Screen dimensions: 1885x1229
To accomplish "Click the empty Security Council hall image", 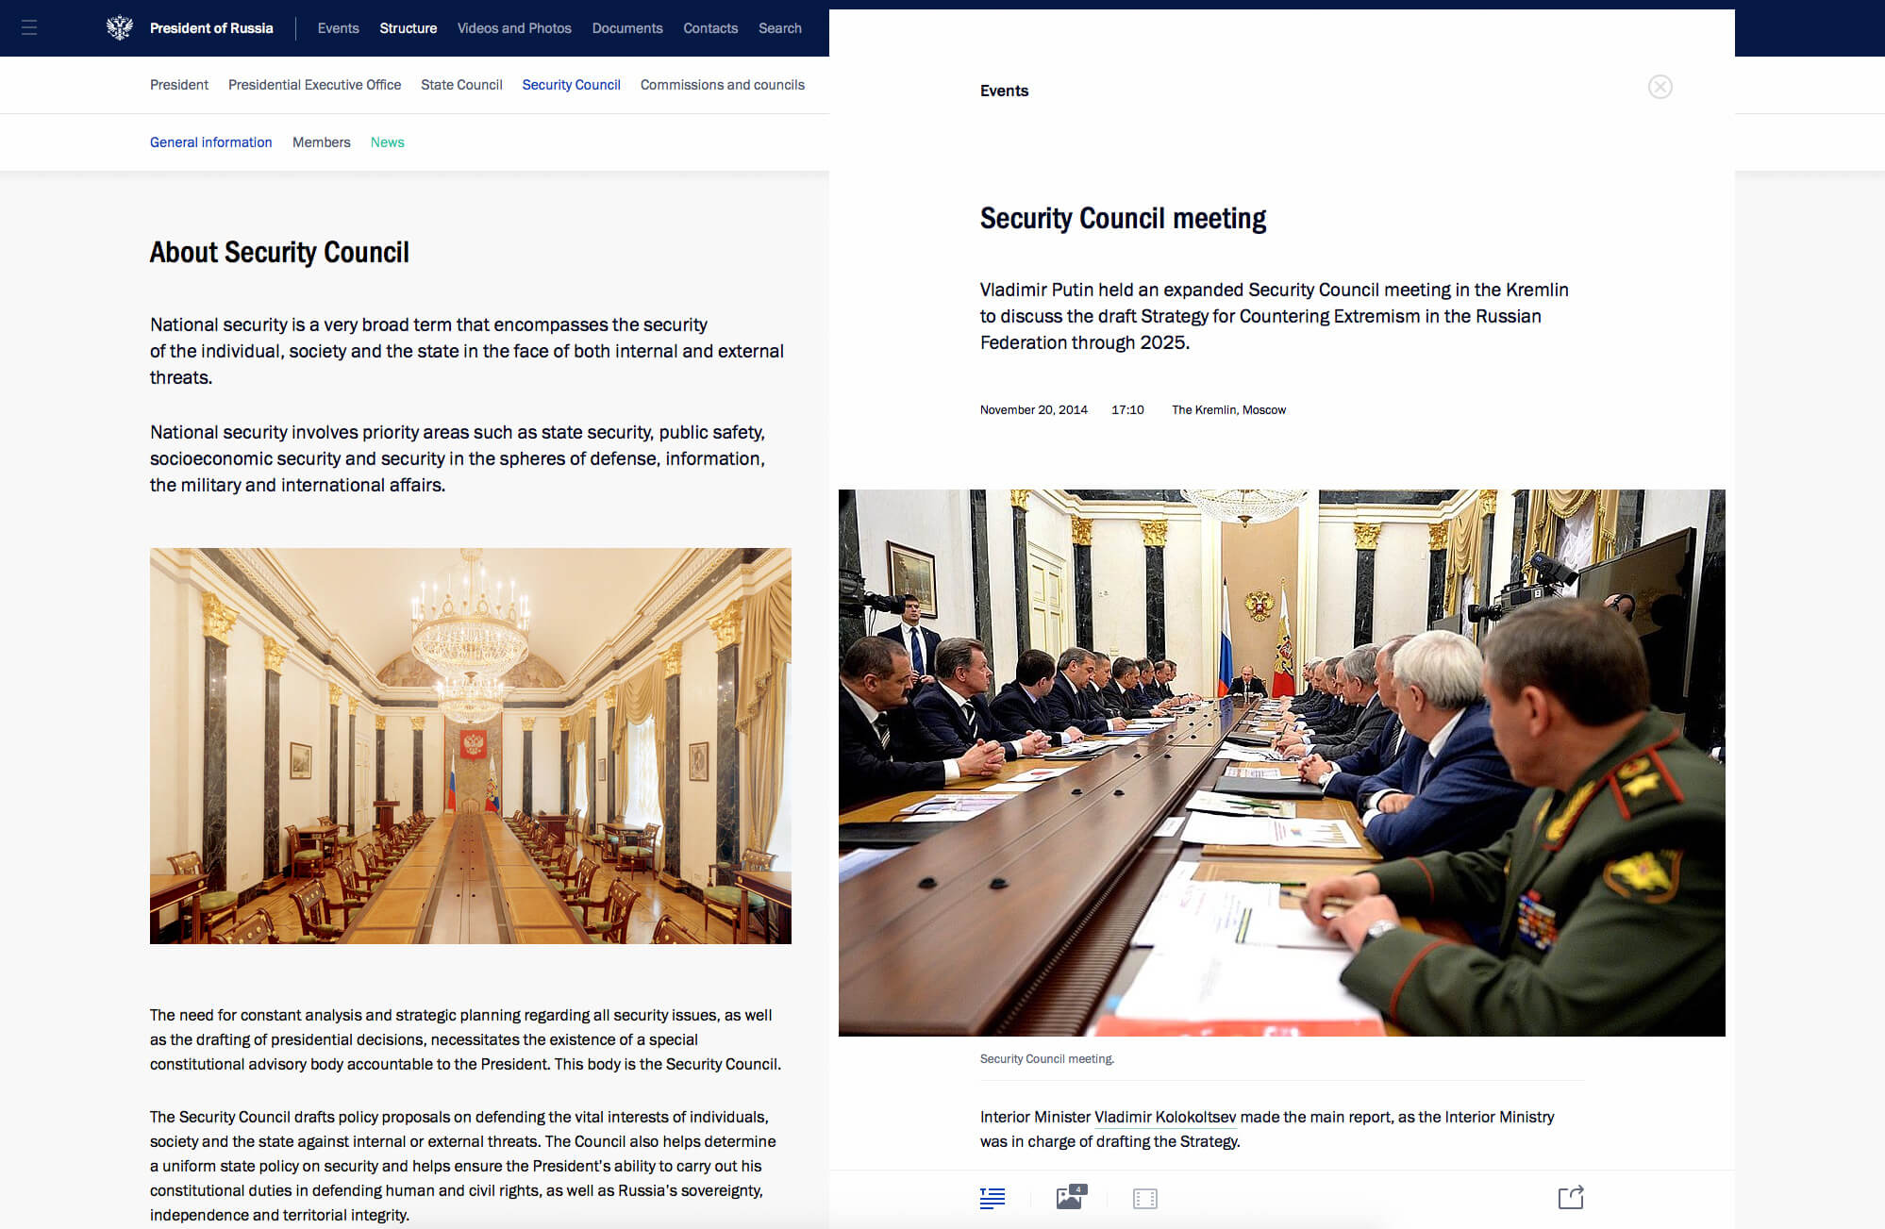I will pyautogui.click(x=470, y=745).
